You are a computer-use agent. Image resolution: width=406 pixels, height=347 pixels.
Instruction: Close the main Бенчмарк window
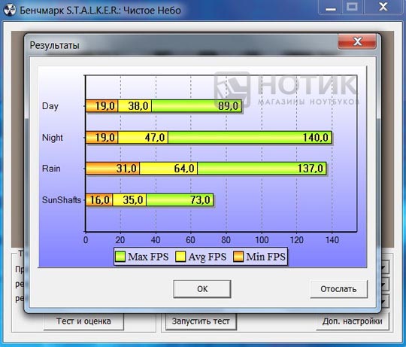(383, 7)
